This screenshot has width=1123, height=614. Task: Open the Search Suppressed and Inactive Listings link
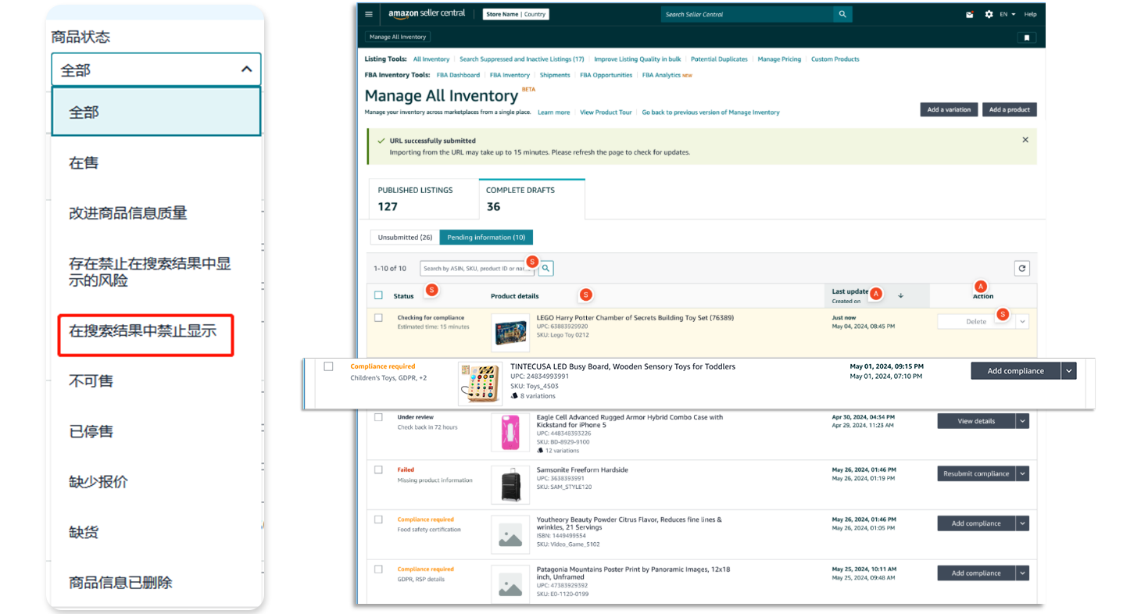521,59
